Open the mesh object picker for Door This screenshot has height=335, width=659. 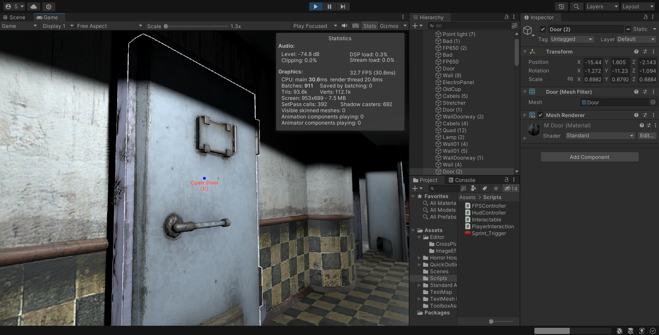coord(653,102)
